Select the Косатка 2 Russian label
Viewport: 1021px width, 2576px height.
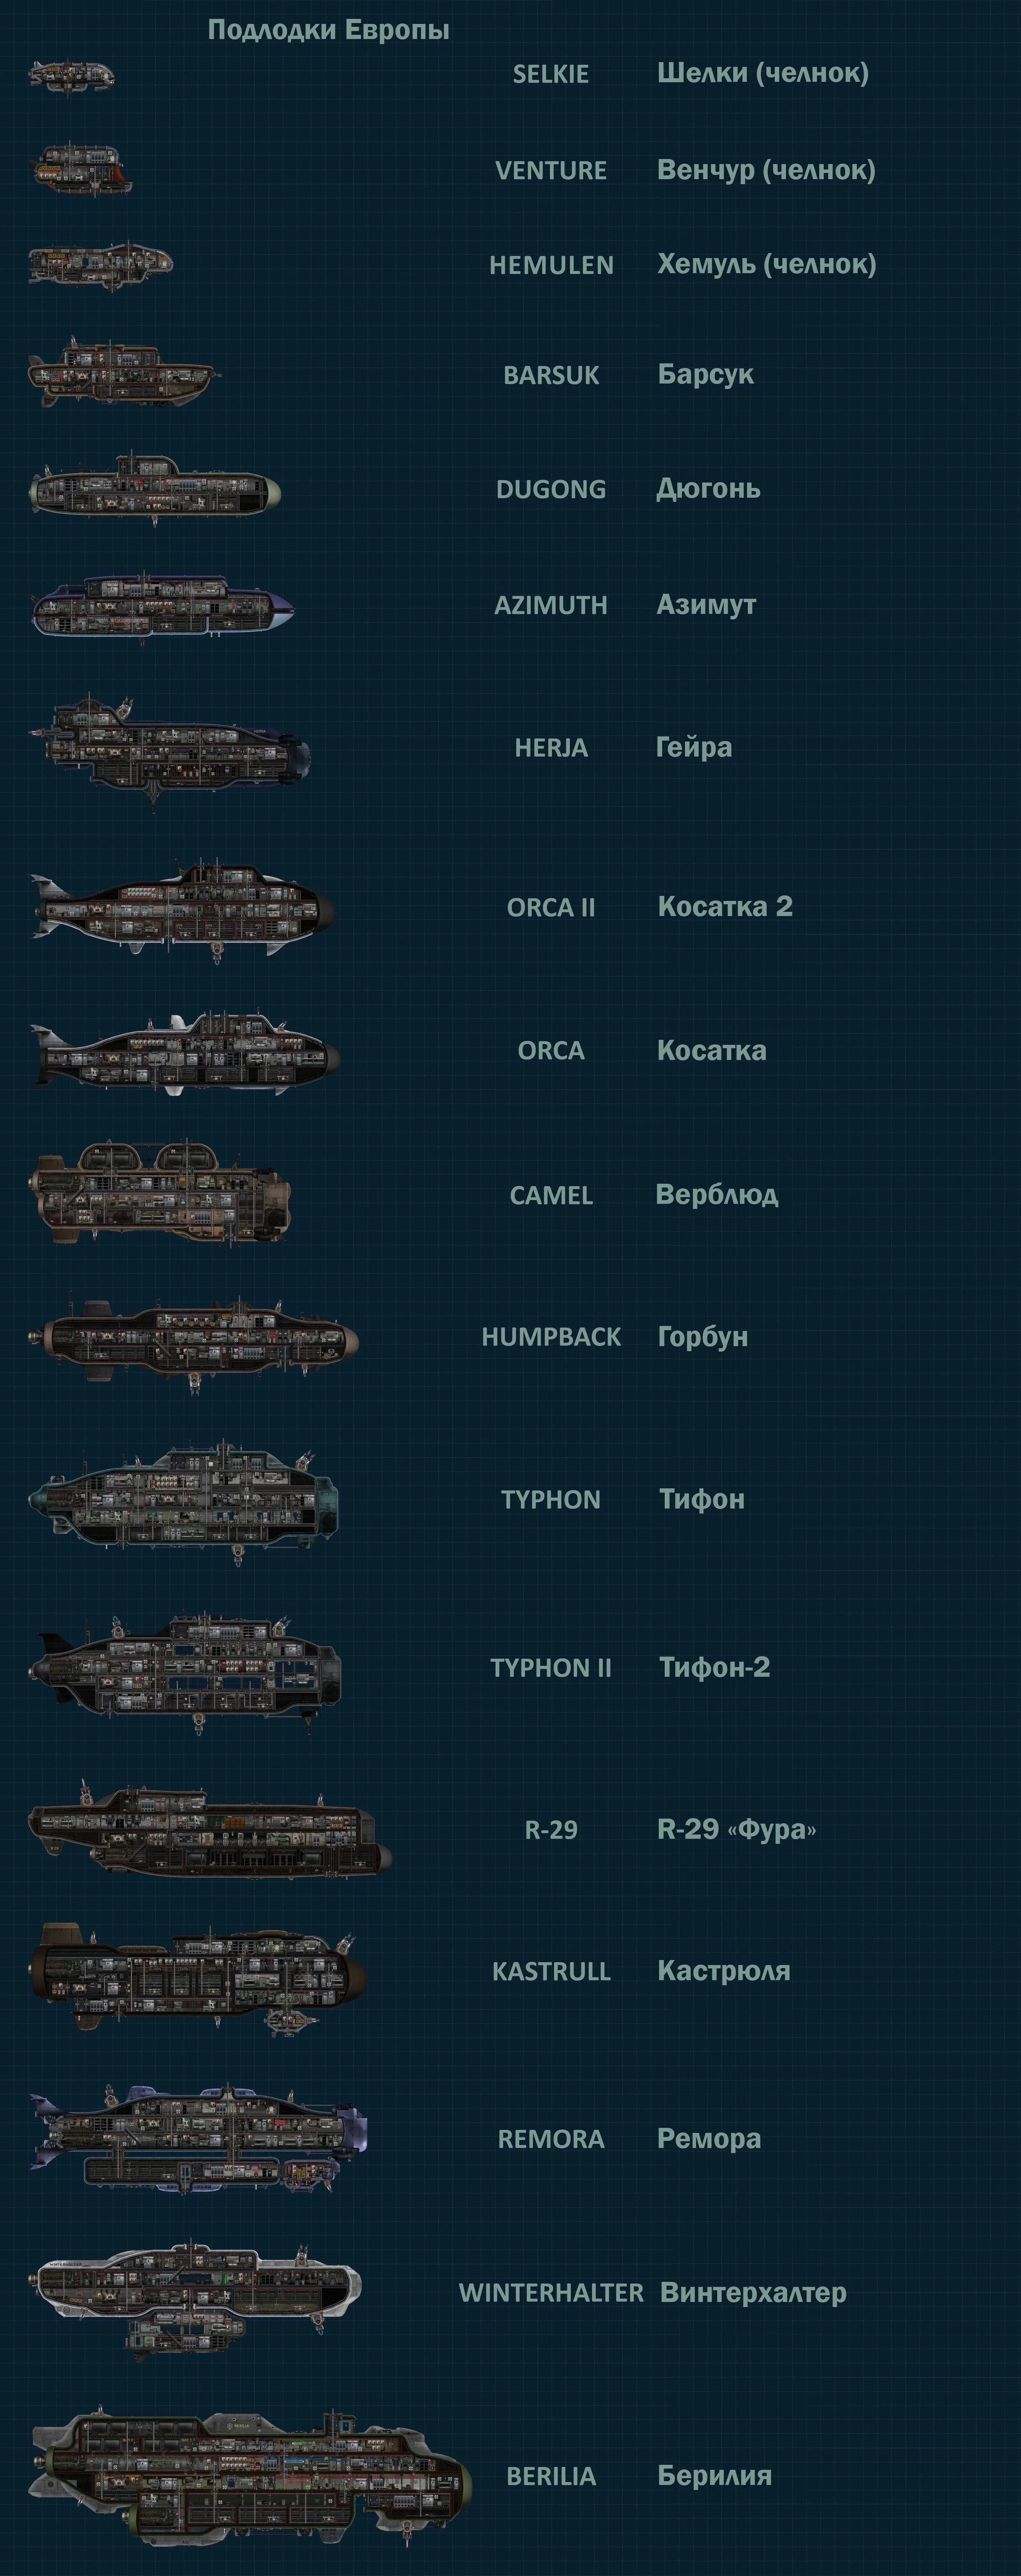click(x=725, y=907)
